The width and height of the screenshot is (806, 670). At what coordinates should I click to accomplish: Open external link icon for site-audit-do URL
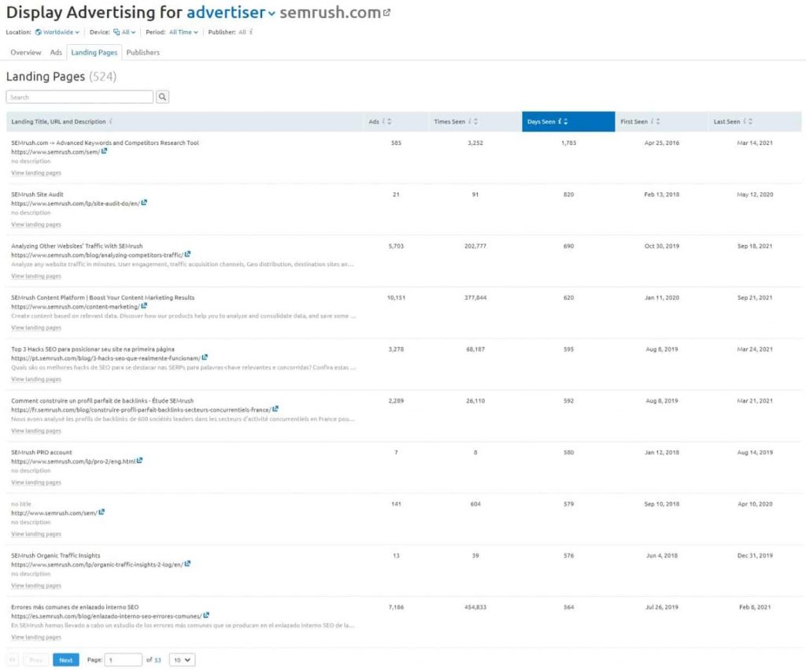coord(145,202)
